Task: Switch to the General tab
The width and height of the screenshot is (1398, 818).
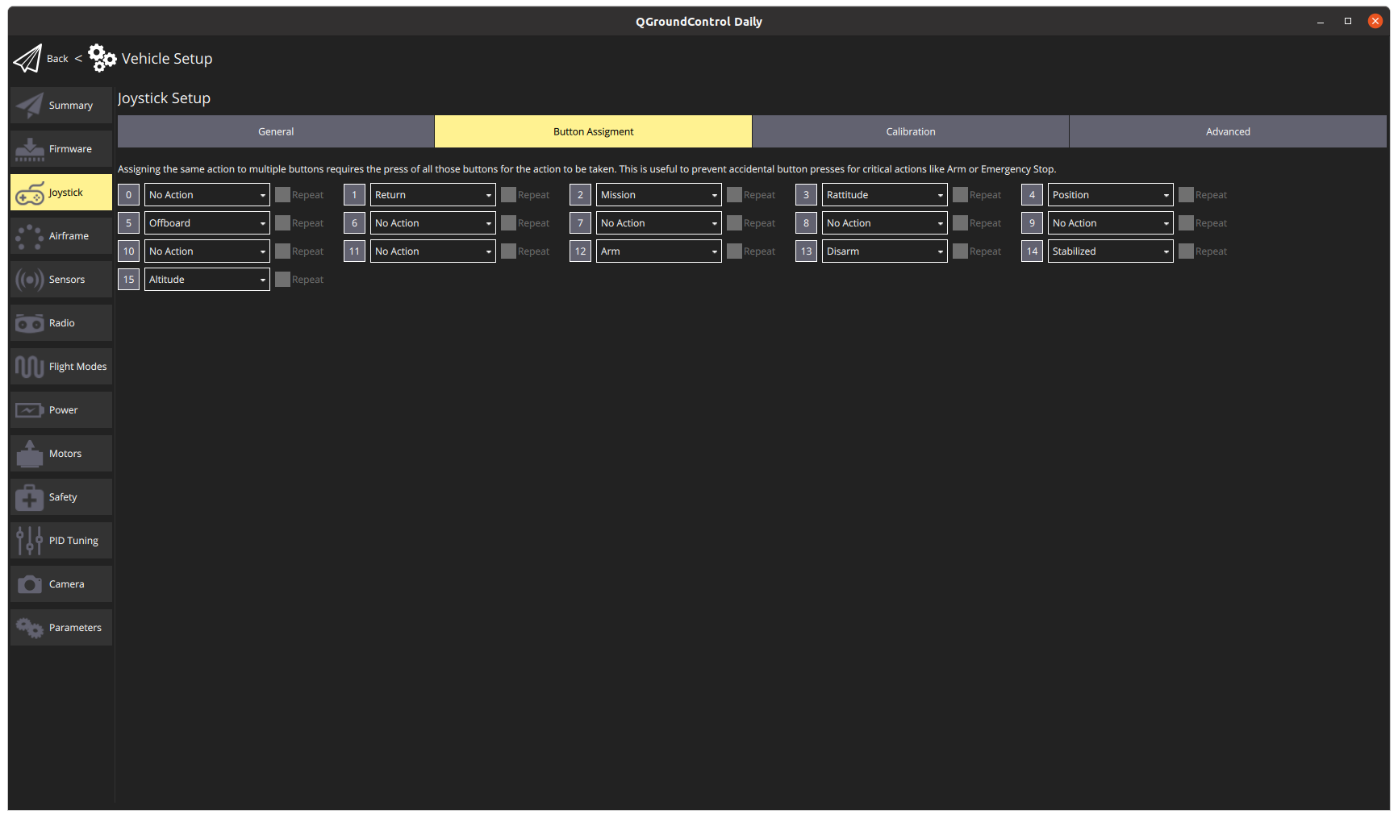Action: tap(276, 131)
